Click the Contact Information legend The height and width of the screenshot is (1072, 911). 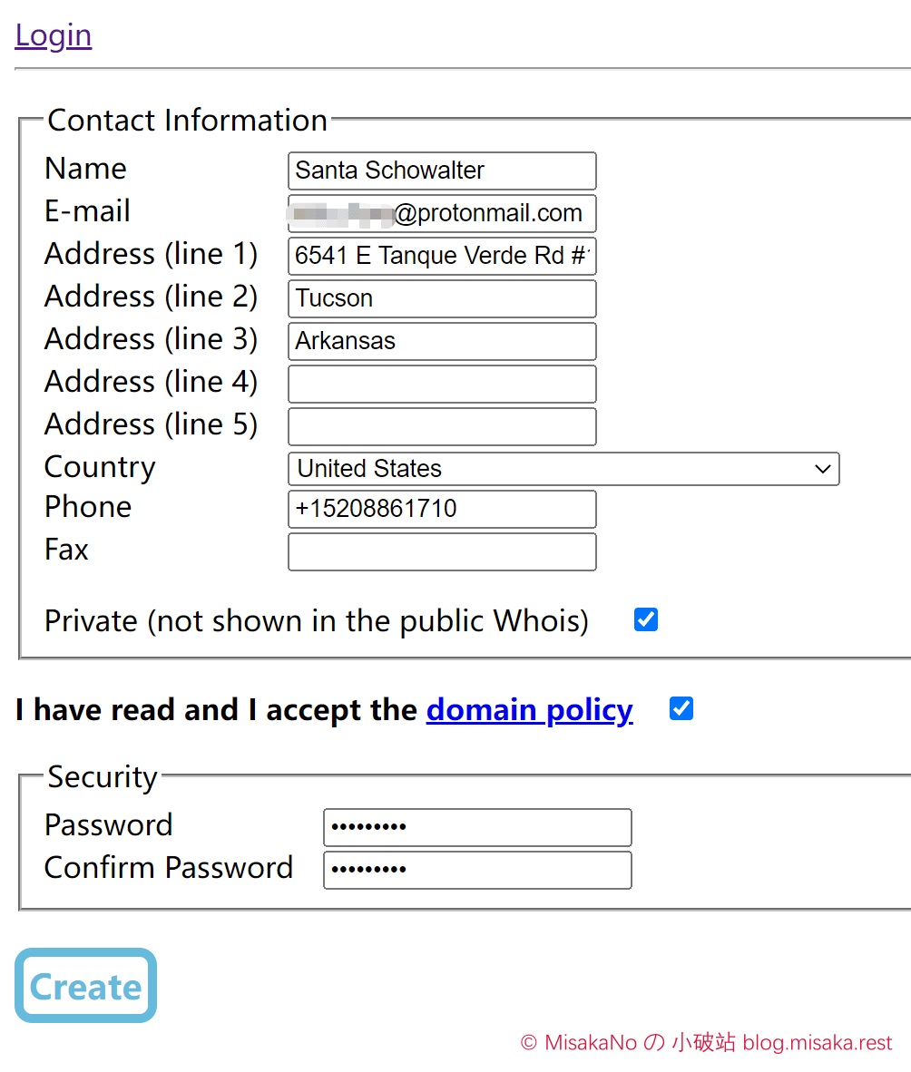point(188,121)
